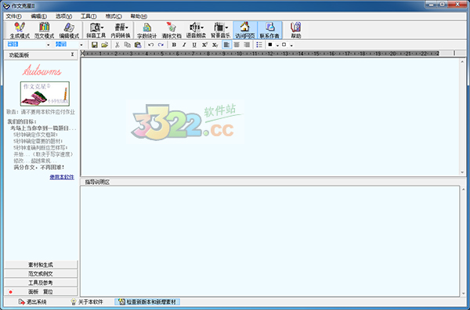Switch to 生成模式 generate mode
Screen dimensions: 470x310
click(x=20, y=30)
